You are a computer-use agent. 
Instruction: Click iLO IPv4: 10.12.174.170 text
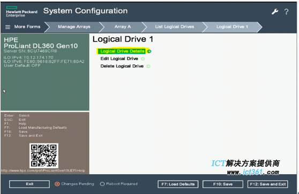click(x=28, y=57)
